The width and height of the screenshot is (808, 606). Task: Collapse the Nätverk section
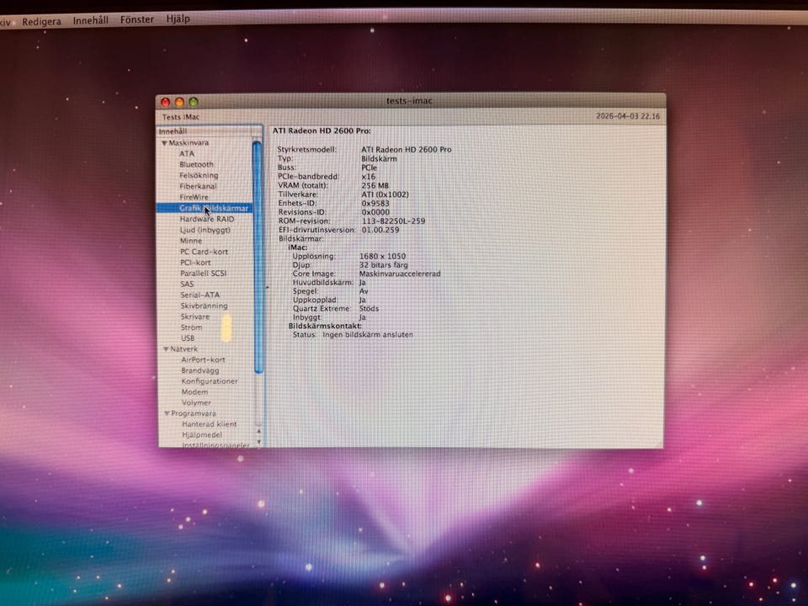[165, 348]
